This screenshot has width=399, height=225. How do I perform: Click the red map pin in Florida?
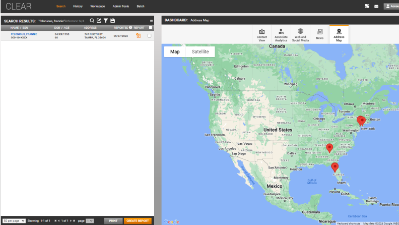pos(335,166)
